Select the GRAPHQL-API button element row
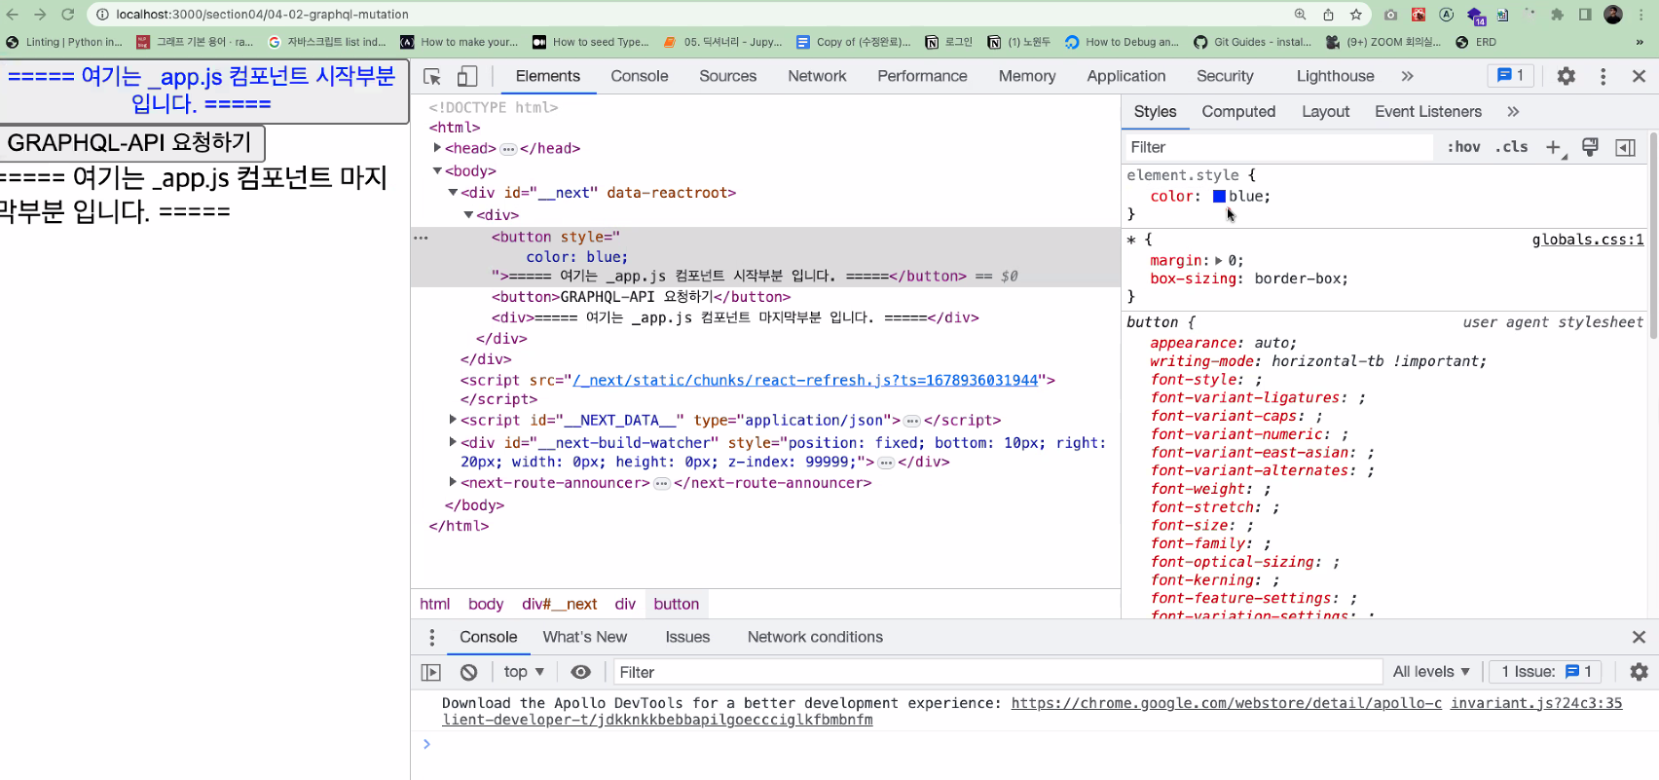This screenshot has width=1659, height=780. click(765, 297)
